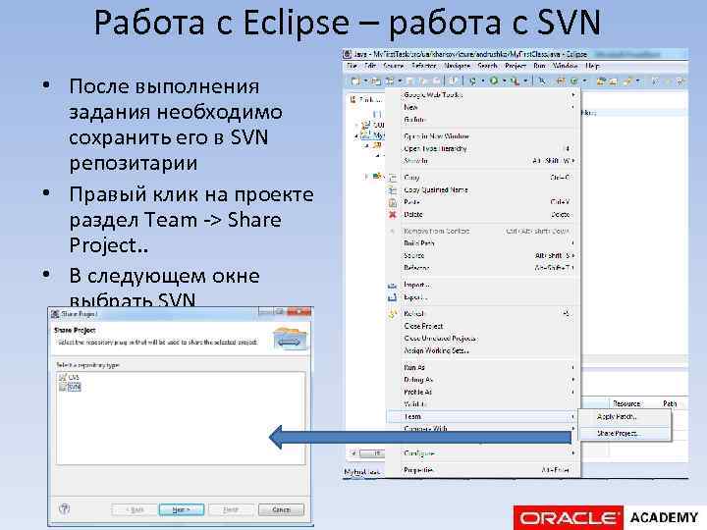This screenshot has width=707, height=530.
Task: Click the Paste clipboard icon in context menu
Action: (393, 203)
